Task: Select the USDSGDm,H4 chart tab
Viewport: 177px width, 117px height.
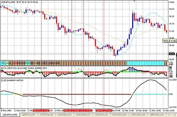Action: (x=64, y=115)
